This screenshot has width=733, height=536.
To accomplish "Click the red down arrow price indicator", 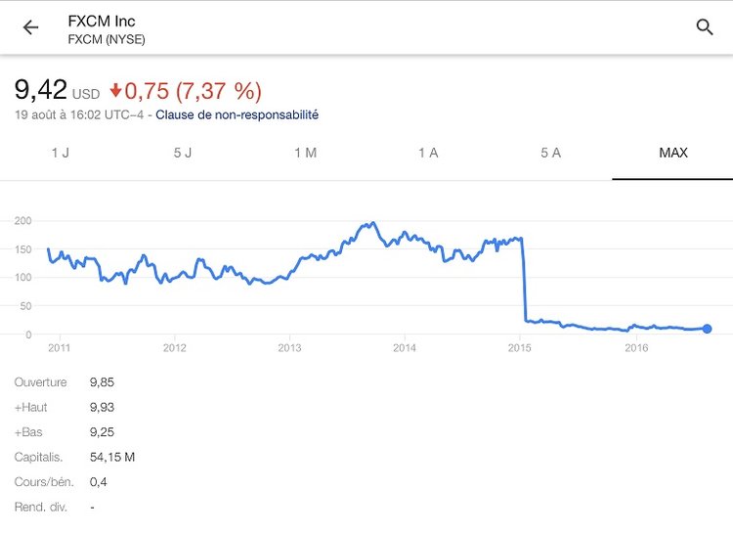I will pyautogui.click(x=115, y=91).
